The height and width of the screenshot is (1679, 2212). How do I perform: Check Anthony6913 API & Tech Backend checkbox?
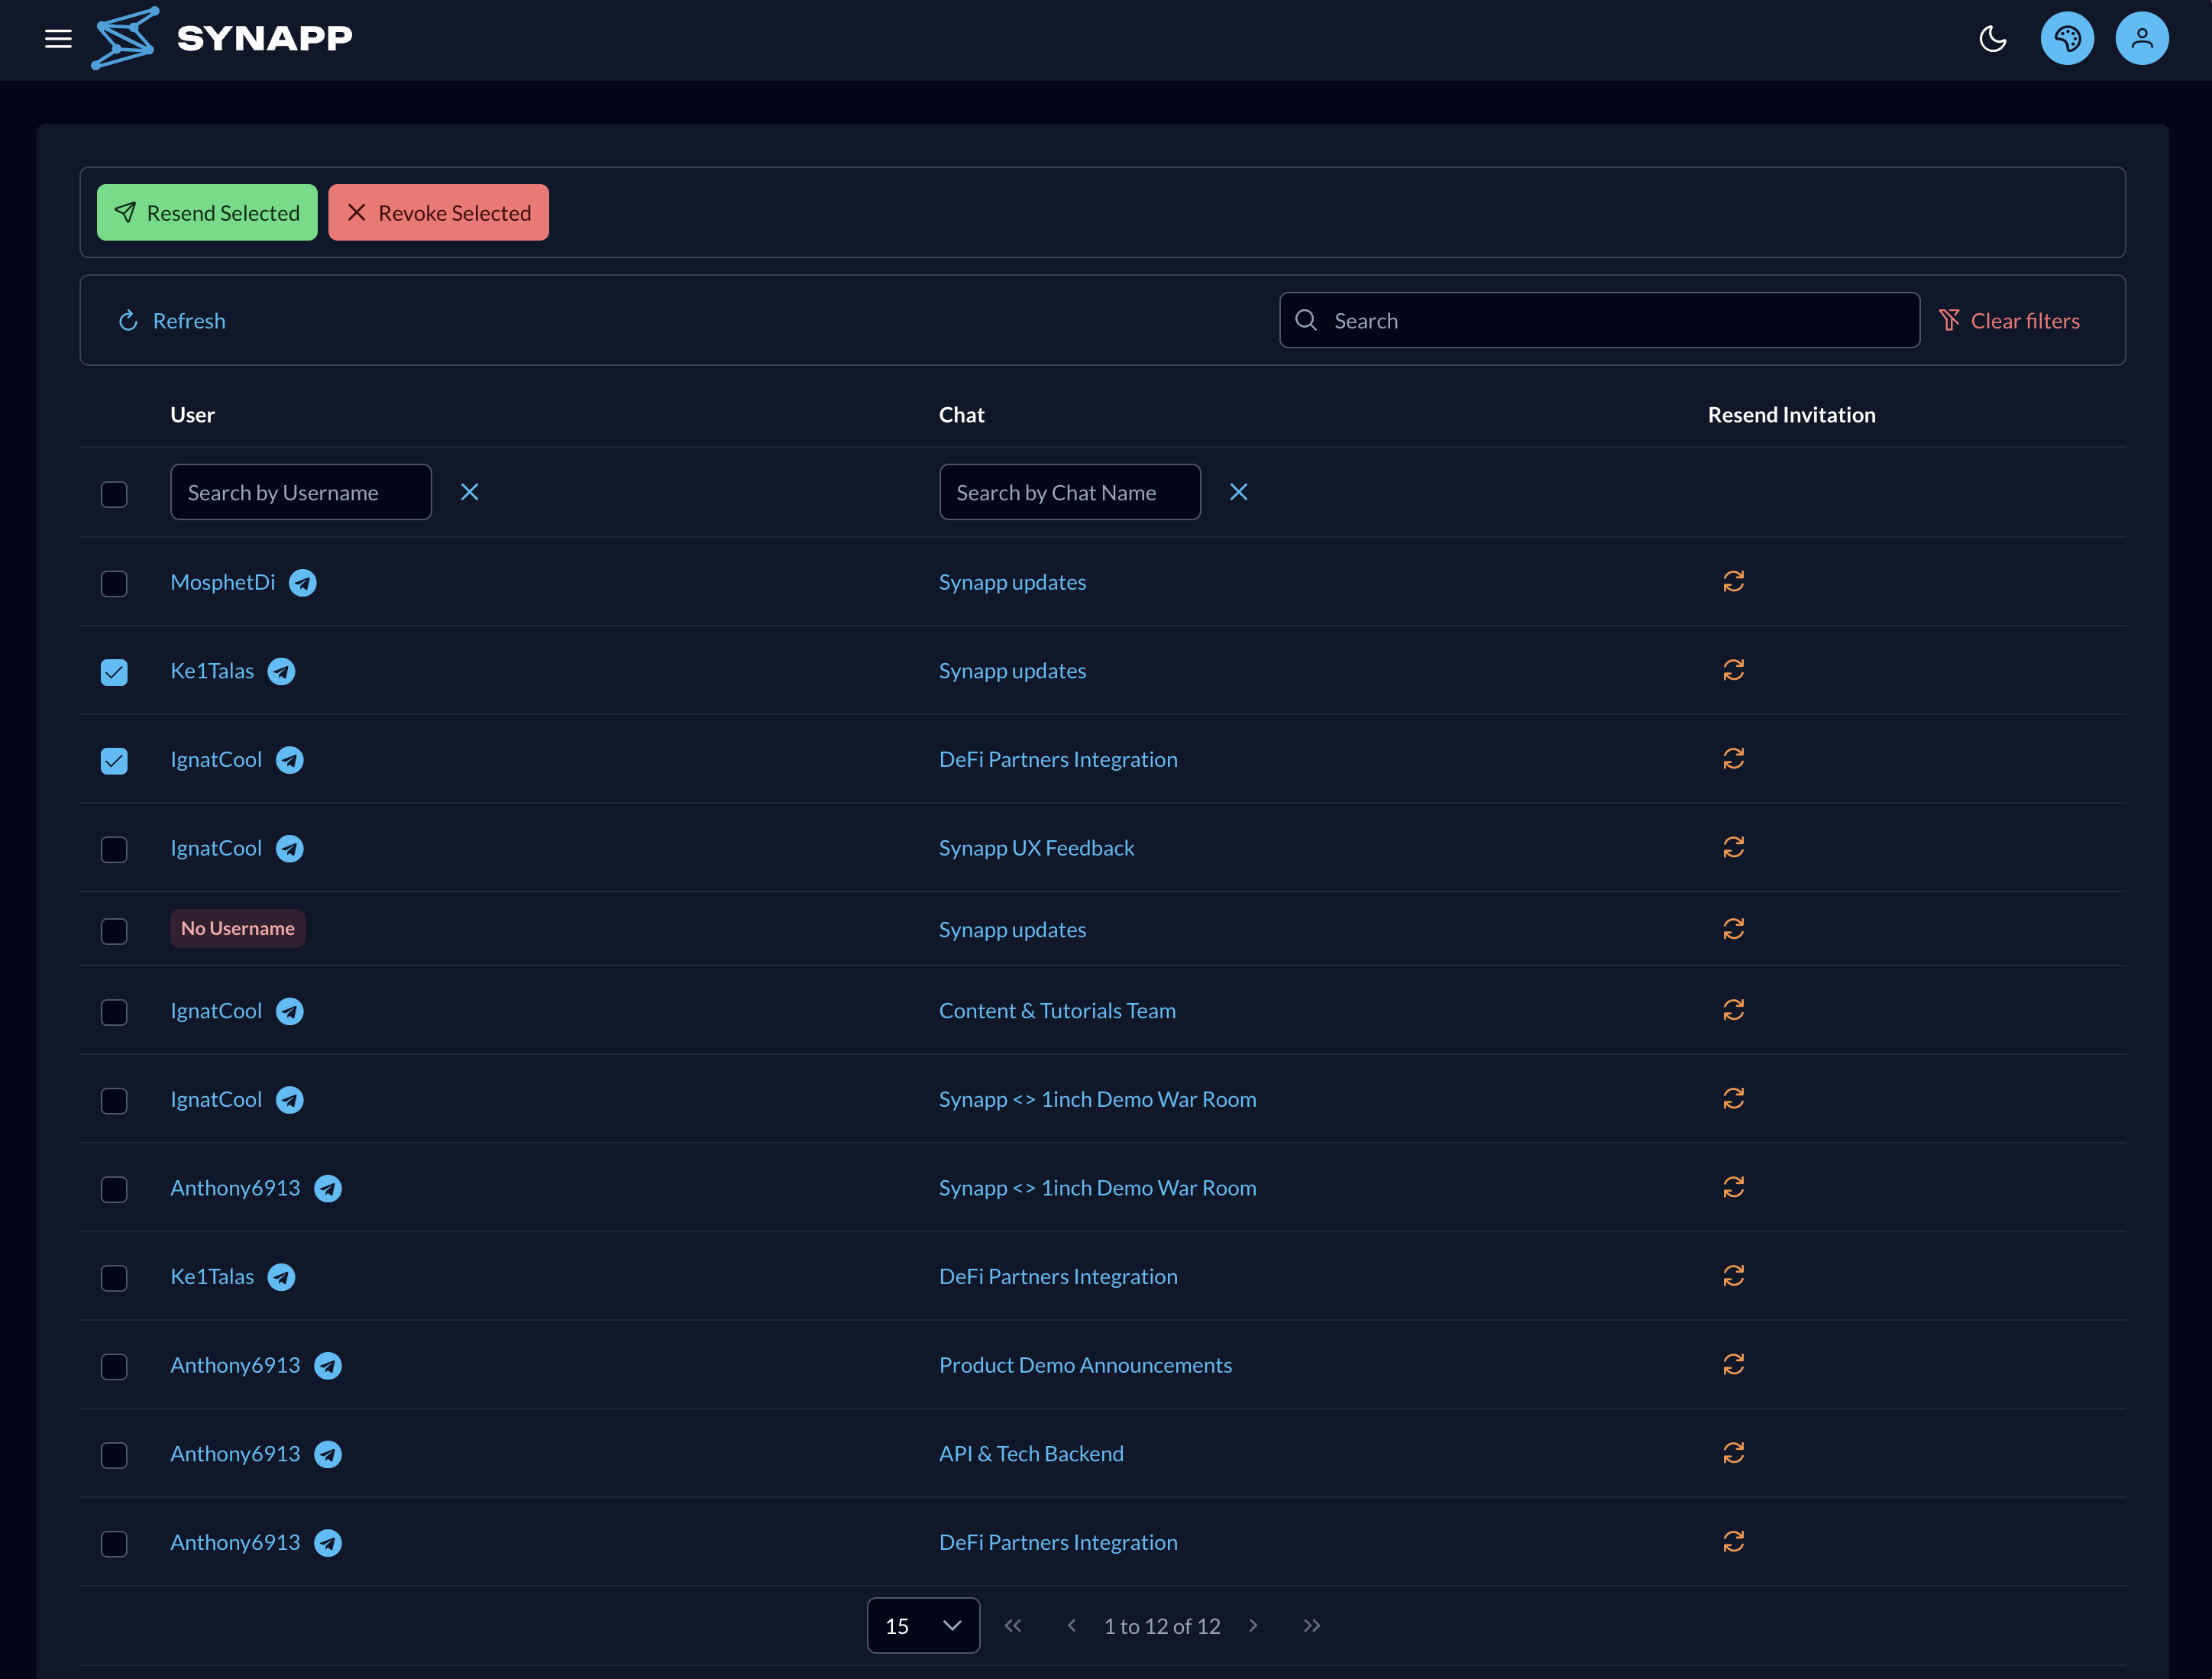coord(114,1455)
